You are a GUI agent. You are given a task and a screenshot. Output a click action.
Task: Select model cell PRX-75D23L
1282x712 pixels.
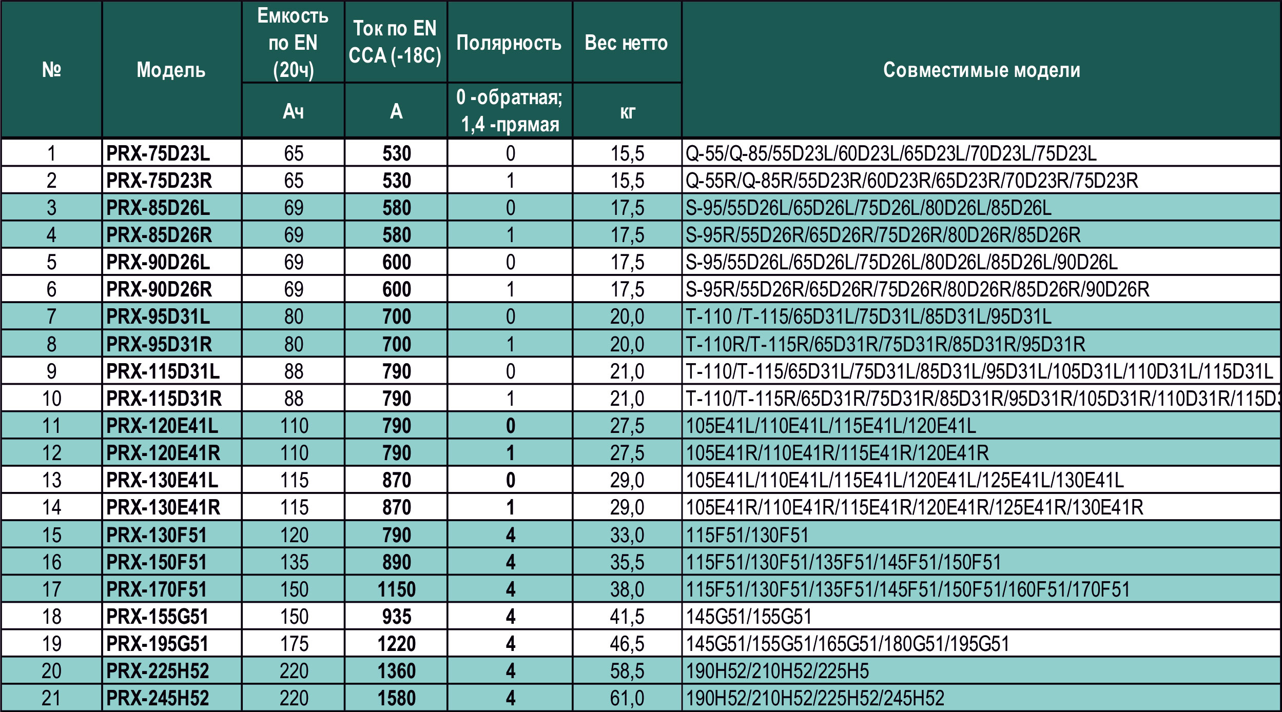171,153
